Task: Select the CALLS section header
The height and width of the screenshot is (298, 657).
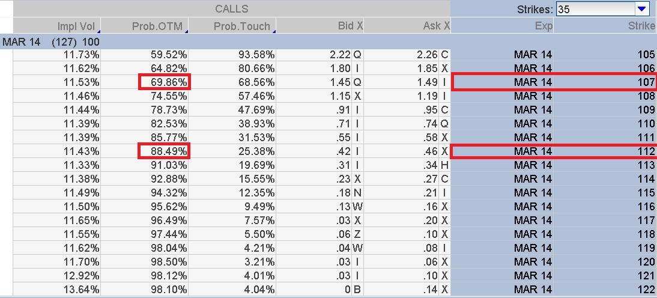Action: coord(232,9)
